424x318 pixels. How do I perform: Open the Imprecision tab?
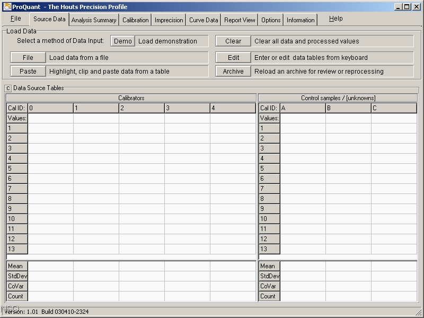click(169, 20)
